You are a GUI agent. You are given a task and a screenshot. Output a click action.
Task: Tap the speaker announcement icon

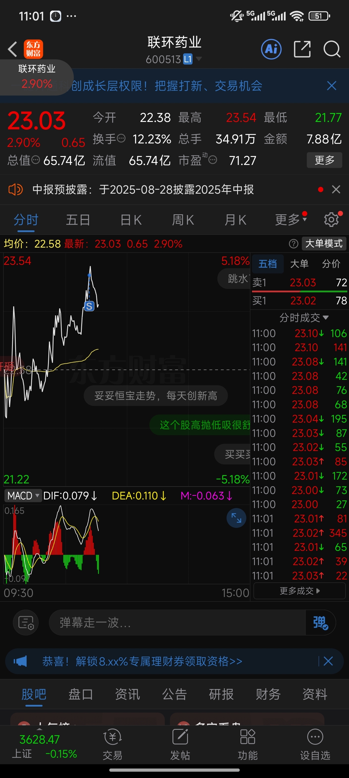point(15,190)
